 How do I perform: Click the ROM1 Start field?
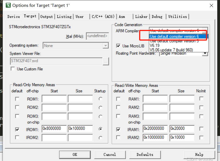click(x=54, y=99)
